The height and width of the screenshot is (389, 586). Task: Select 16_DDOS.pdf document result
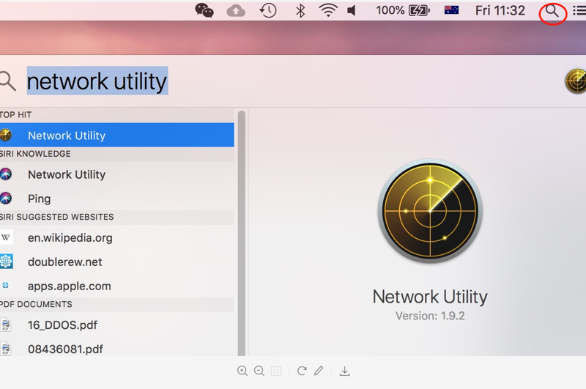point(117,325)
